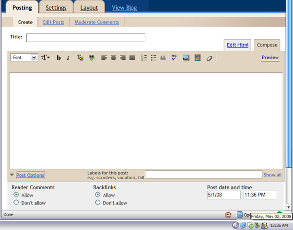The image size is (293, 230).
Task: Open the Layout tab
Action: pyautogui.click(x=89, y=8)
